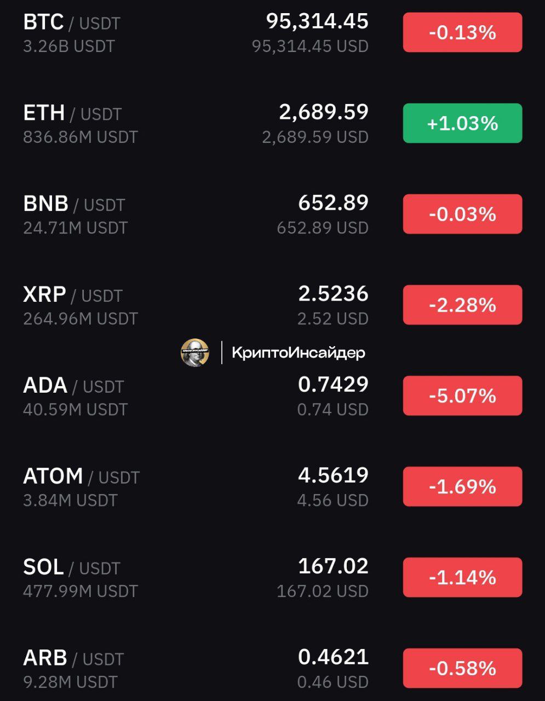Select the ARB / USDT pair row
This screenshot has width=545, height=701.
pyautogui.click(x=73, y=658)
